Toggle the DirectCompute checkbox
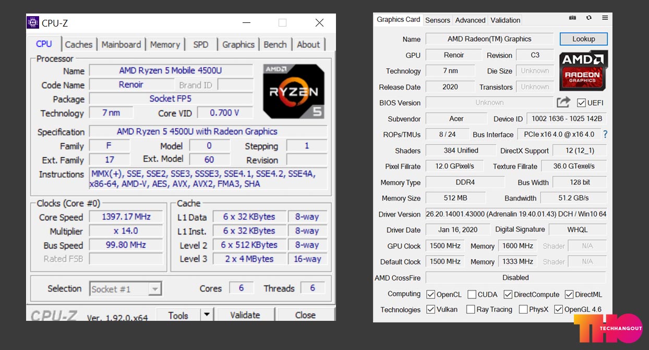The image size is (649, 350). click(508, 294)
